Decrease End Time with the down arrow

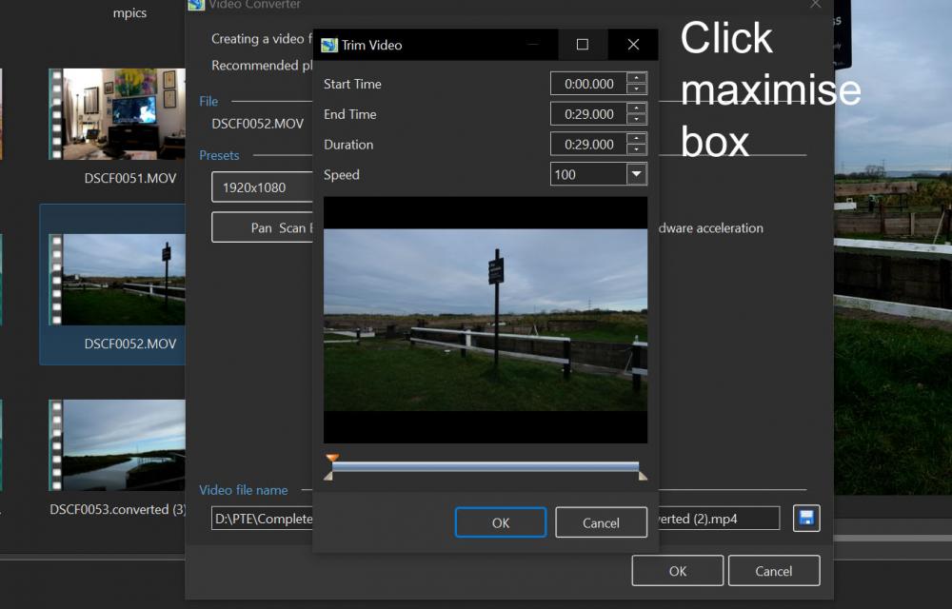(x=637, y=120)
